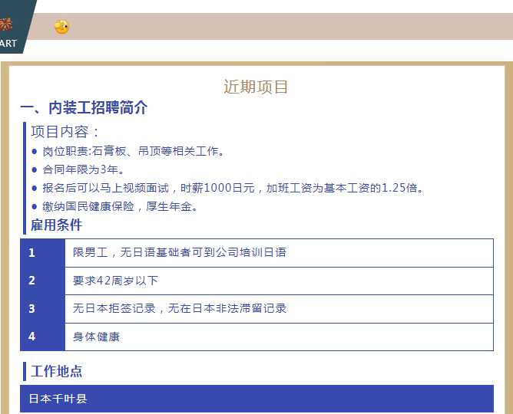Click the 身体健康 table row
The image size is (513, 414).
(96, 337)
